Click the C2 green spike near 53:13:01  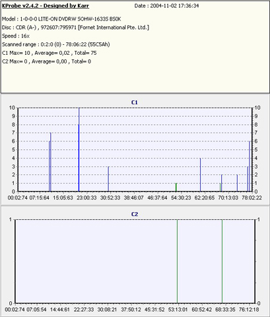(177, 261)
